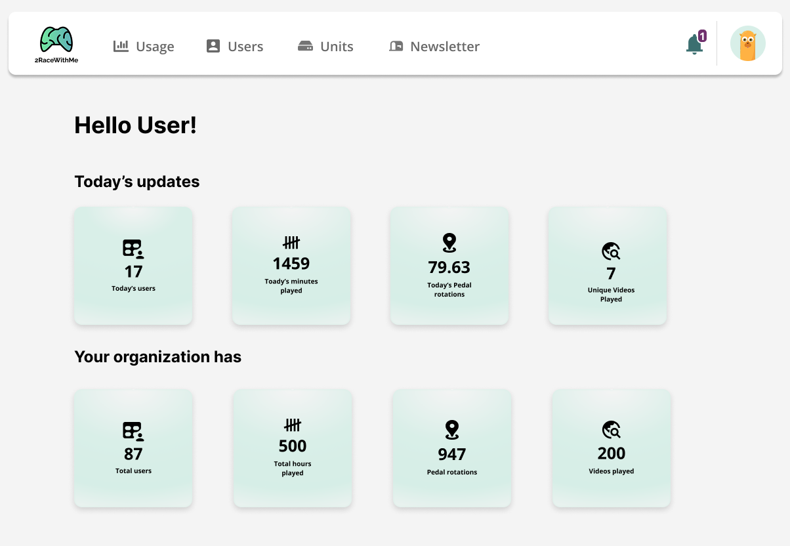790x546 pixels.
Task: Click the icon above Today's users count
Action: tap(133, 249)
